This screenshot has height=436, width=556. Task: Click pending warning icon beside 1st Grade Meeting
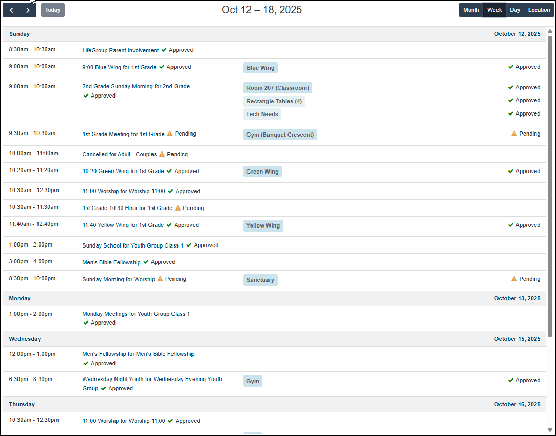pyautogui.click(x=170, y=134)
